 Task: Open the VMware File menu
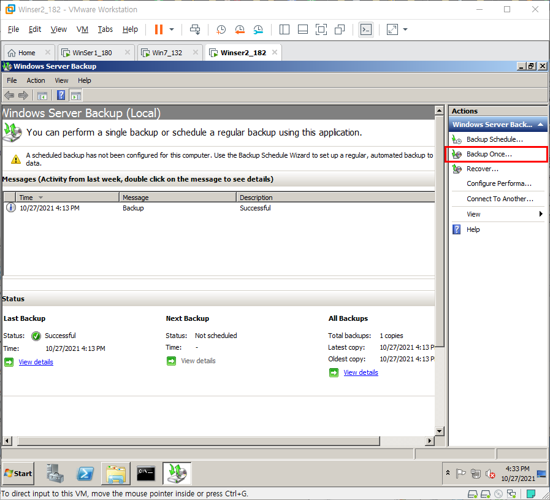pyautogui.click(x=13, y=29)
